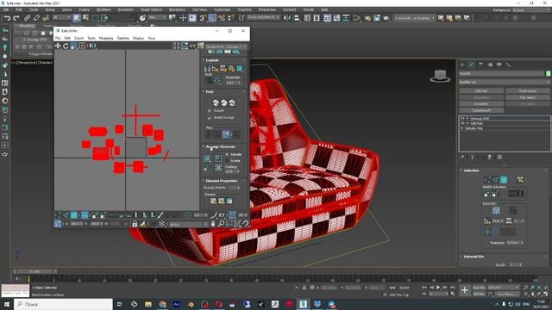This screenshot has width=552, height=310.
Task: Hide the Unwrap UVW modifier with its eye icon
Action: click(x=462, y=119)
